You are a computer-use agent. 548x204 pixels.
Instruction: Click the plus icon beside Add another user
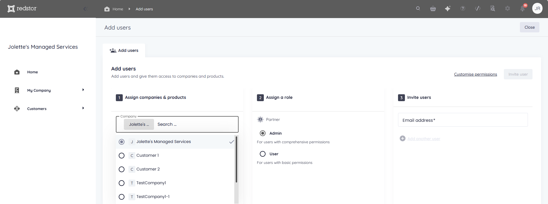(x=403, y=138)
